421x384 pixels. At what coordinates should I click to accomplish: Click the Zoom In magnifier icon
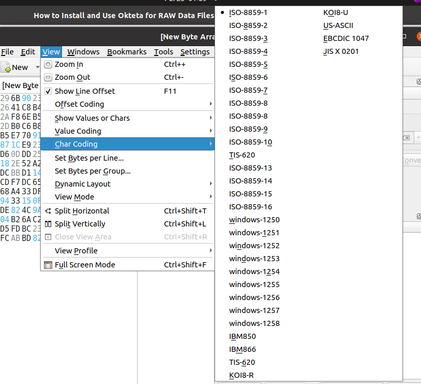48,64
